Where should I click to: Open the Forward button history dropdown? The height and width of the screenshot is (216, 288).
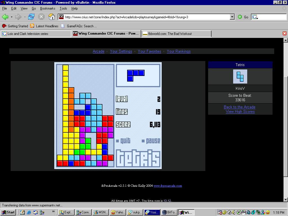[25, 17]
